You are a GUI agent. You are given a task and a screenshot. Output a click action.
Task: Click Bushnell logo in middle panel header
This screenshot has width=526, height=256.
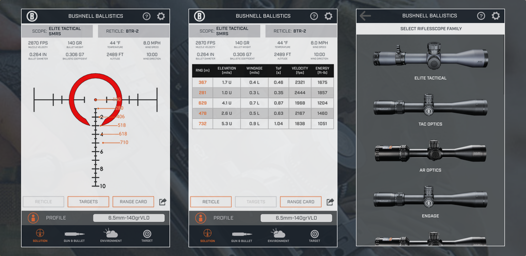(200, 16)
